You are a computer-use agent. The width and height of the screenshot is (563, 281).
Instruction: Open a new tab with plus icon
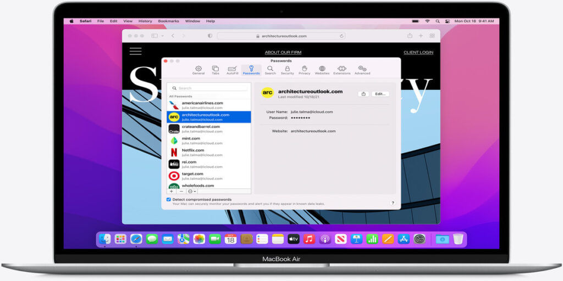421,36
